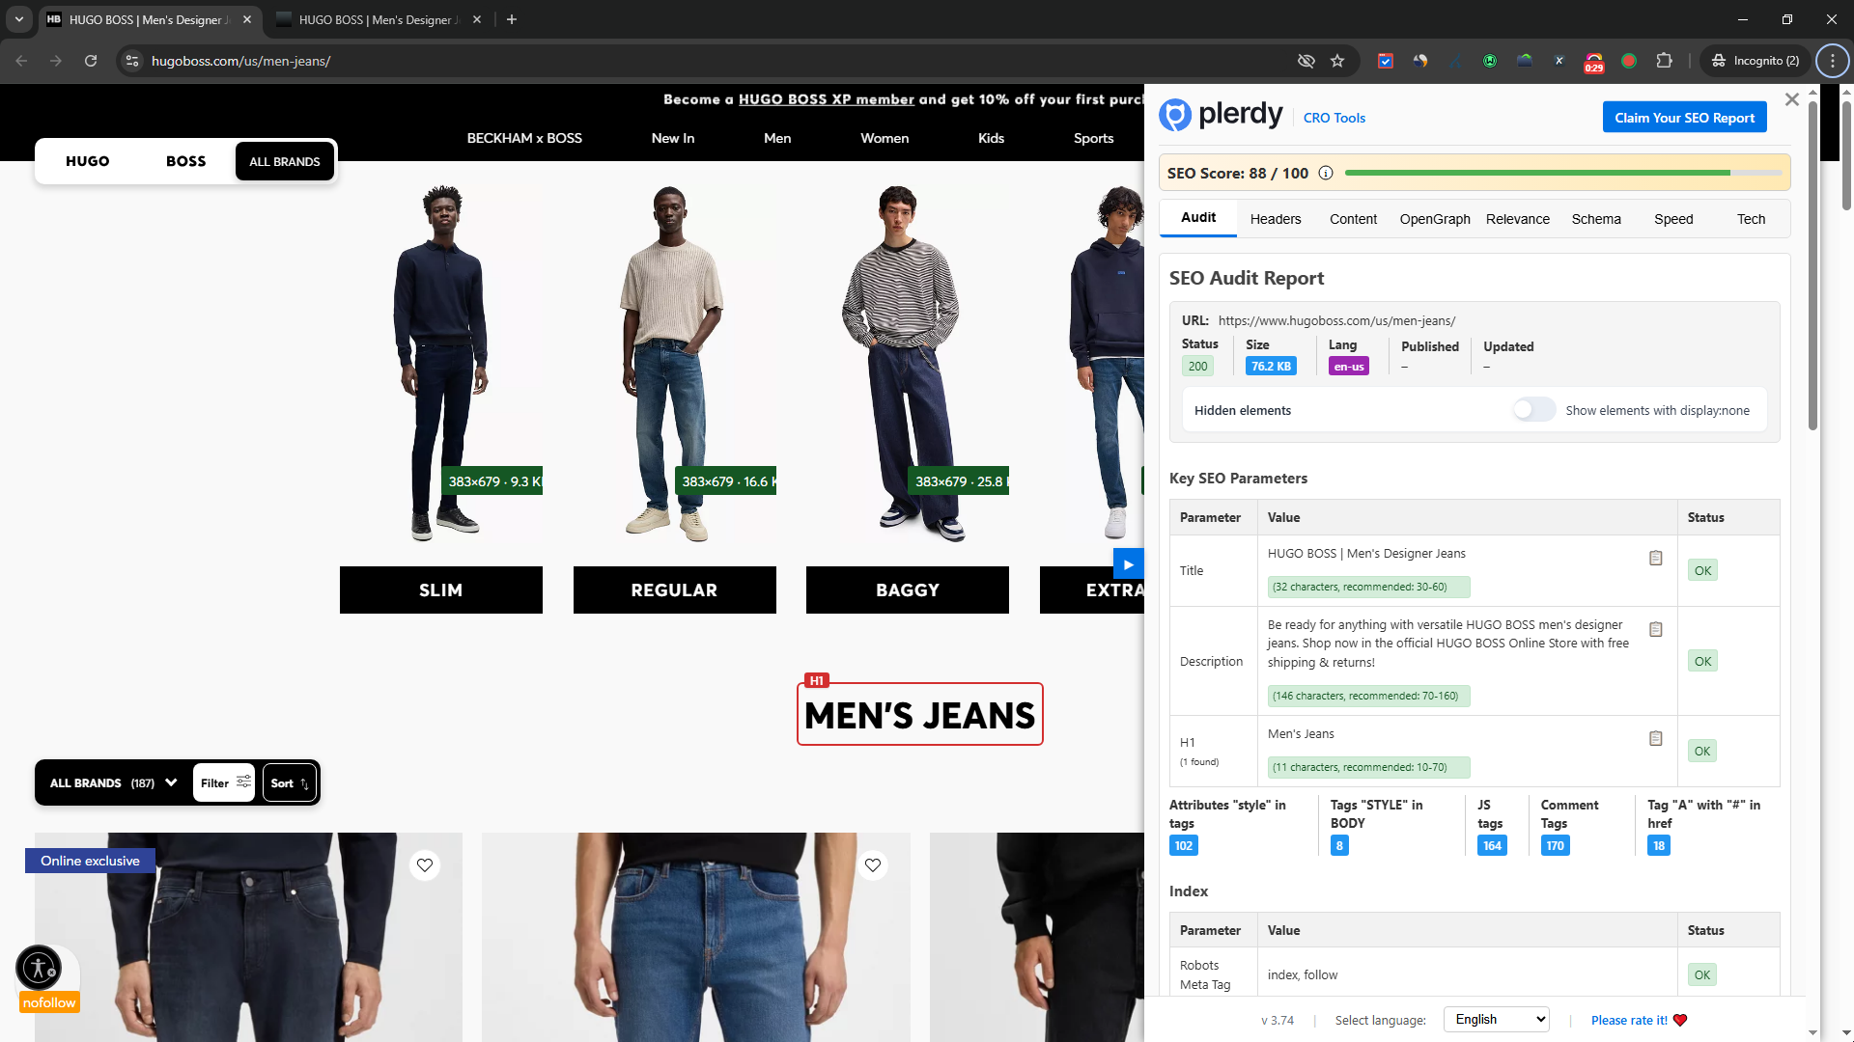
Task: Toggle Show elements with display:none switch
Action: pyautogui.click(x=1533, y=410)
